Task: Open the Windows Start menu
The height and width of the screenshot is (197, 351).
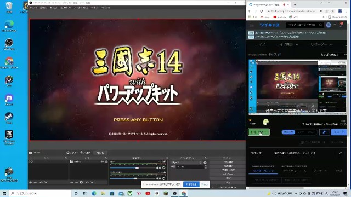Action: 4,193
